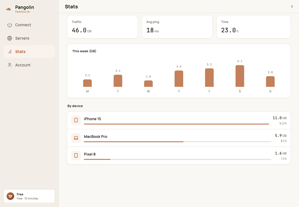Open Account settings page
This screenshot has height=207, width=299.
[29, 65]
